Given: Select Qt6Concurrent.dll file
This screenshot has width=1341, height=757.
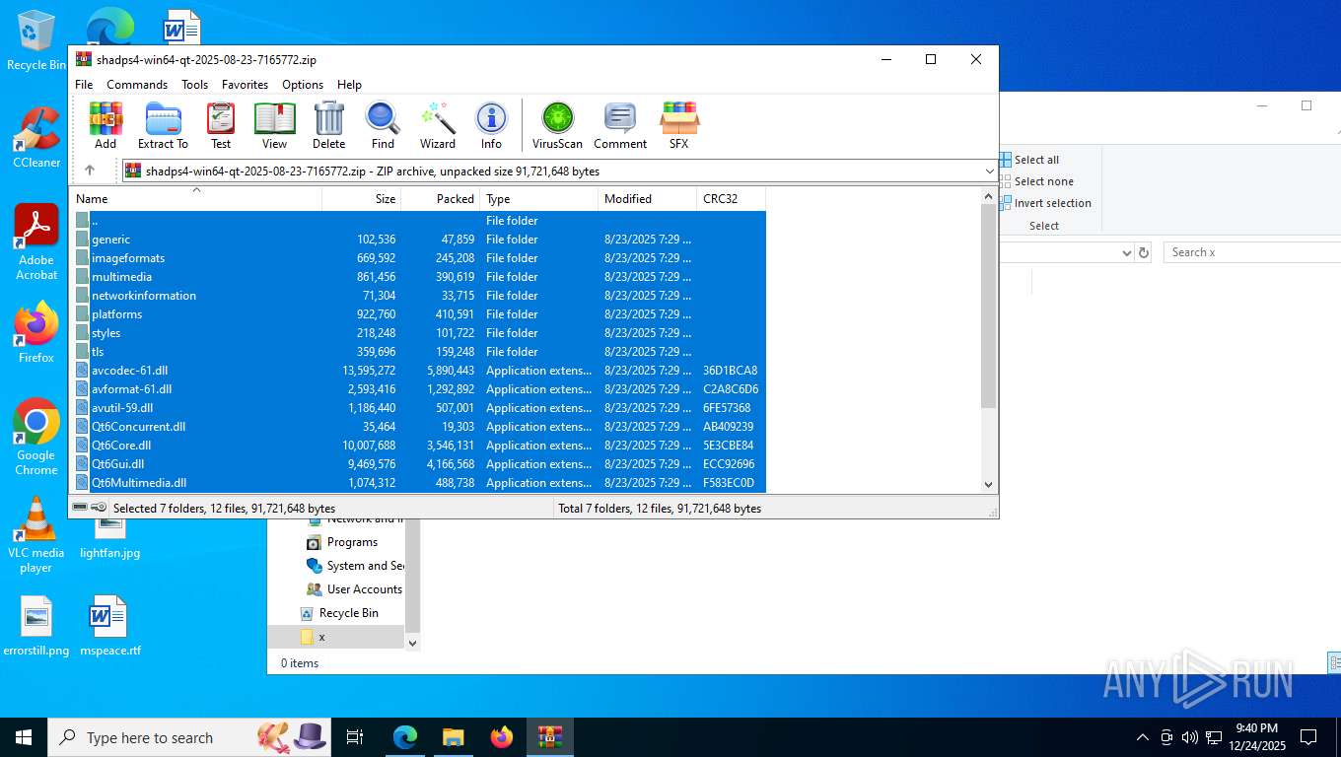Looking at the screenshot, I should [x=417, y=427].
